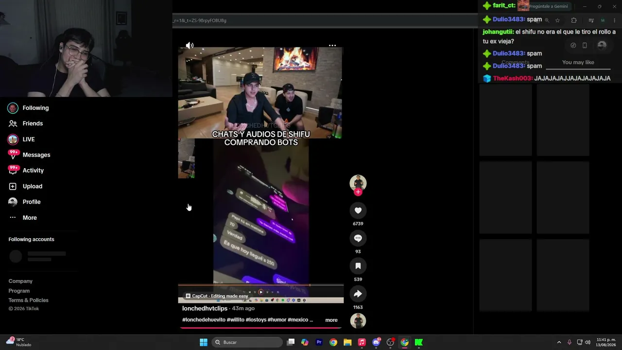Show hidden system tray icons
Viewport: 622px width, 350px height.
[559, 342]
